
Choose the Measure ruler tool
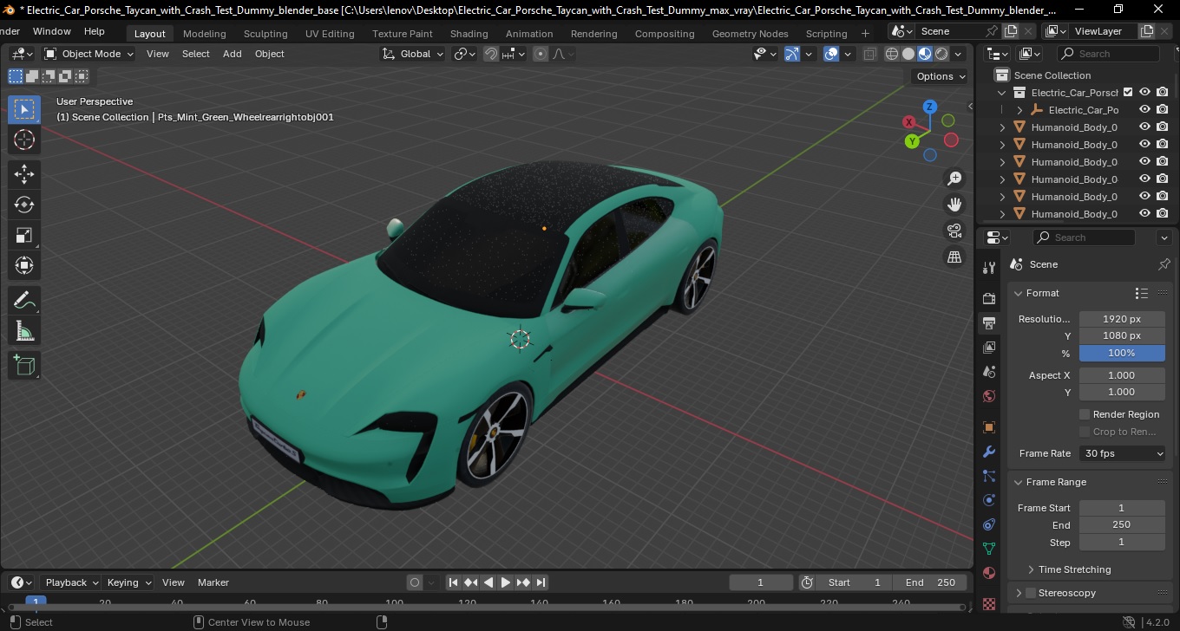point(24,331)
